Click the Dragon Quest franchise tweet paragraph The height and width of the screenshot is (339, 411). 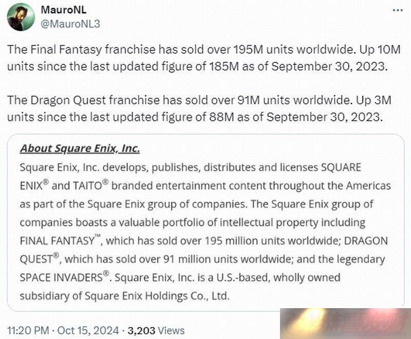(199, 109)
